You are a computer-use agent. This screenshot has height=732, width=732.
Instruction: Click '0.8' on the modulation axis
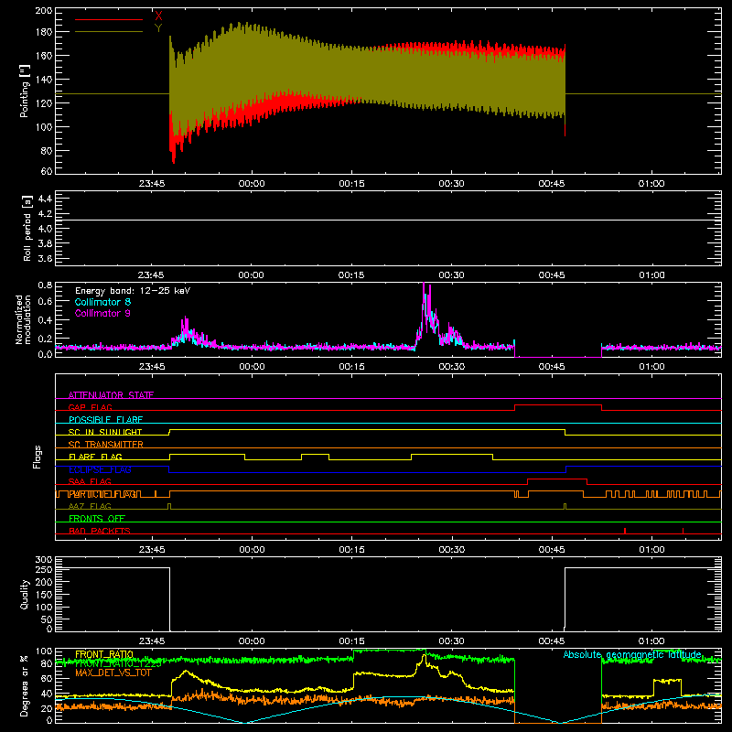(x=45, y=285)
